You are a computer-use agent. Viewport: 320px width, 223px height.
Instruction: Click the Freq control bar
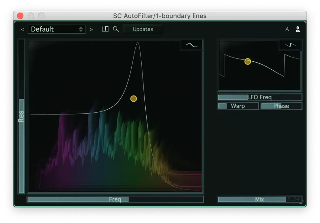coord(115,199)
